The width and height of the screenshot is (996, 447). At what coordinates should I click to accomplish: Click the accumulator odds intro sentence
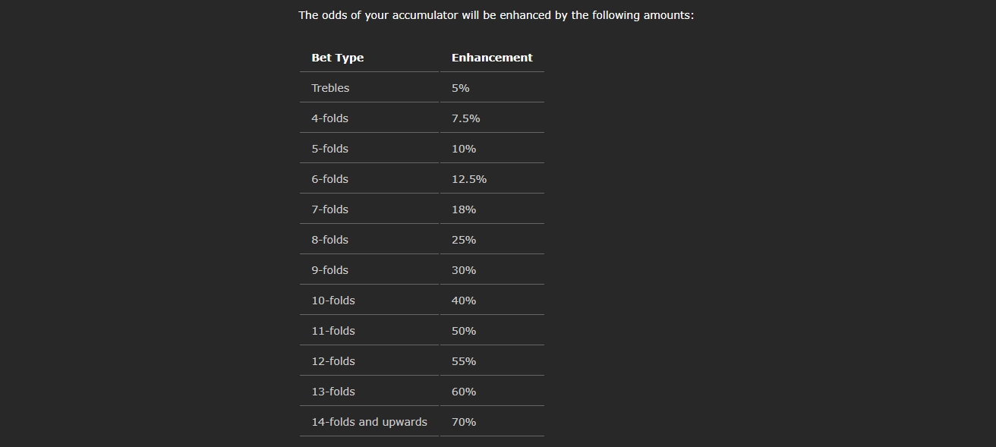tap(496, 15)
